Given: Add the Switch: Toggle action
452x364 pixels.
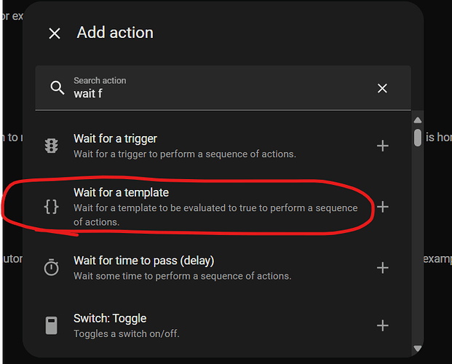Looking at the screenshot, I should 382,325.
